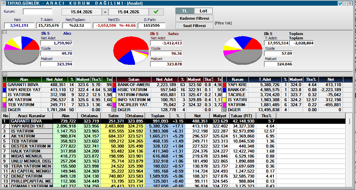Click the İlk 5 Toplam pie chart
The height and width of the screenshot is (190, 356).
[x=243, y=50]
